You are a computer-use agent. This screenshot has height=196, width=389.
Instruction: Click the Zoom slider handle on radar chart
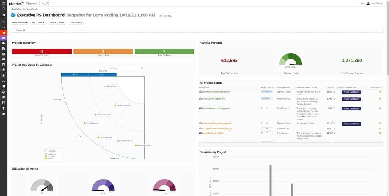click(x=142, y=68)
